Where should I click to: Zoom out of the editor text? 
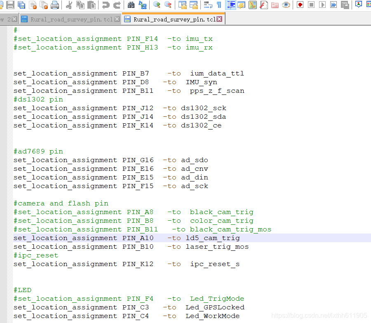pyautogui.click(x=168, y=5)
